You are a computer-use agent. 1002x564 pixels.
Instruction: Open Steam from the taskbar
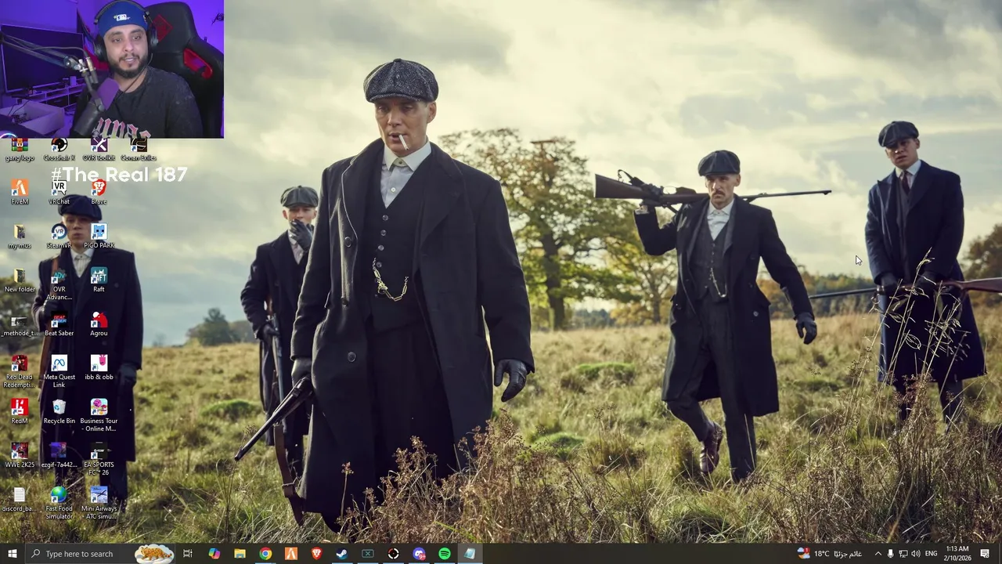pos(342,554)
